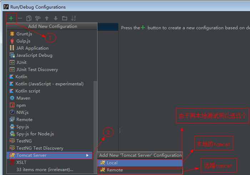This screenshot has height=175, width=250.
Task: Choose Local Tomcat Server configuration
Action: pos(140,163)
